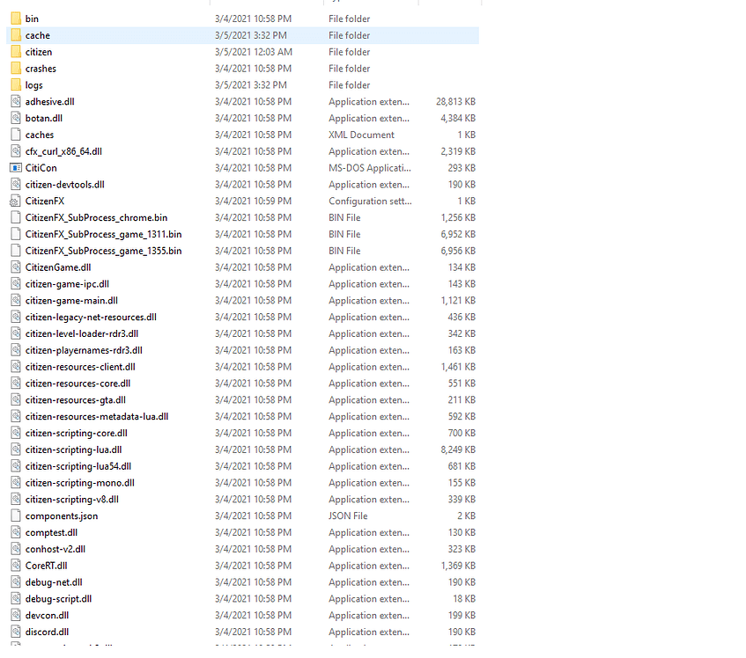This screenshot has height=658, width=746.
Task: Click the botan.dll file icon
Action: click(x=16, y=118)
